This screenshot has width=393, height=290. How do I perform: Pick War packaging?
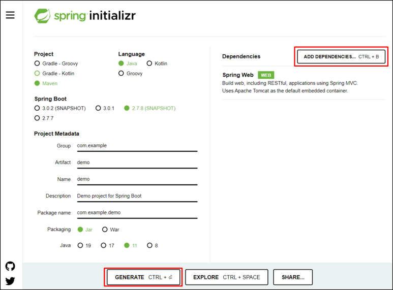point(110,230)
